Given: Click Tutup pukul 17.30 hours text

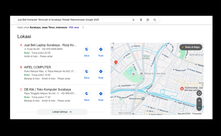Looking at the screenshot, I should tap(41, 97).
